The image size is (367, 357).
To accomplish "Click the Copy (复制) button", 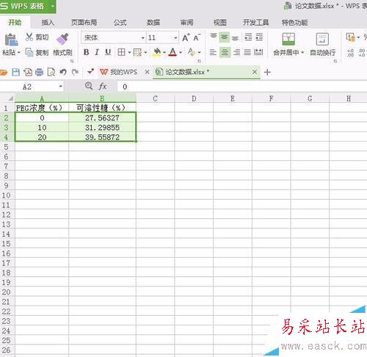I will tap(37, 52).
